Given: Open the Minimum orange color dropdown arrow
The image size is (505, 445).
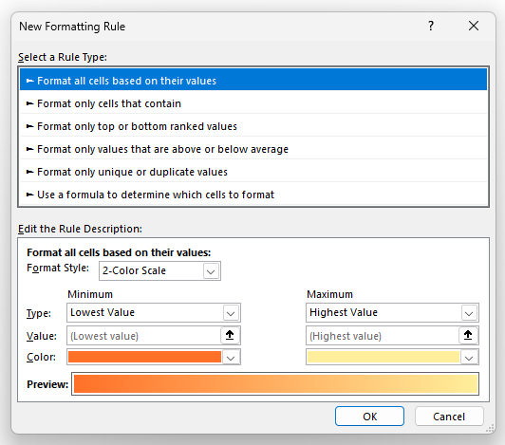Looking at the screenshot, I should coord(231,358).
